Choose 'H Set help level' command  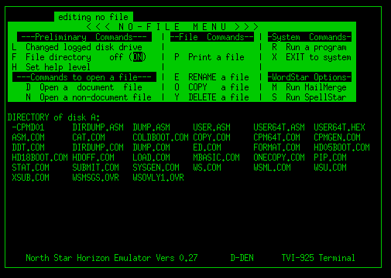(x=51, y=67)
